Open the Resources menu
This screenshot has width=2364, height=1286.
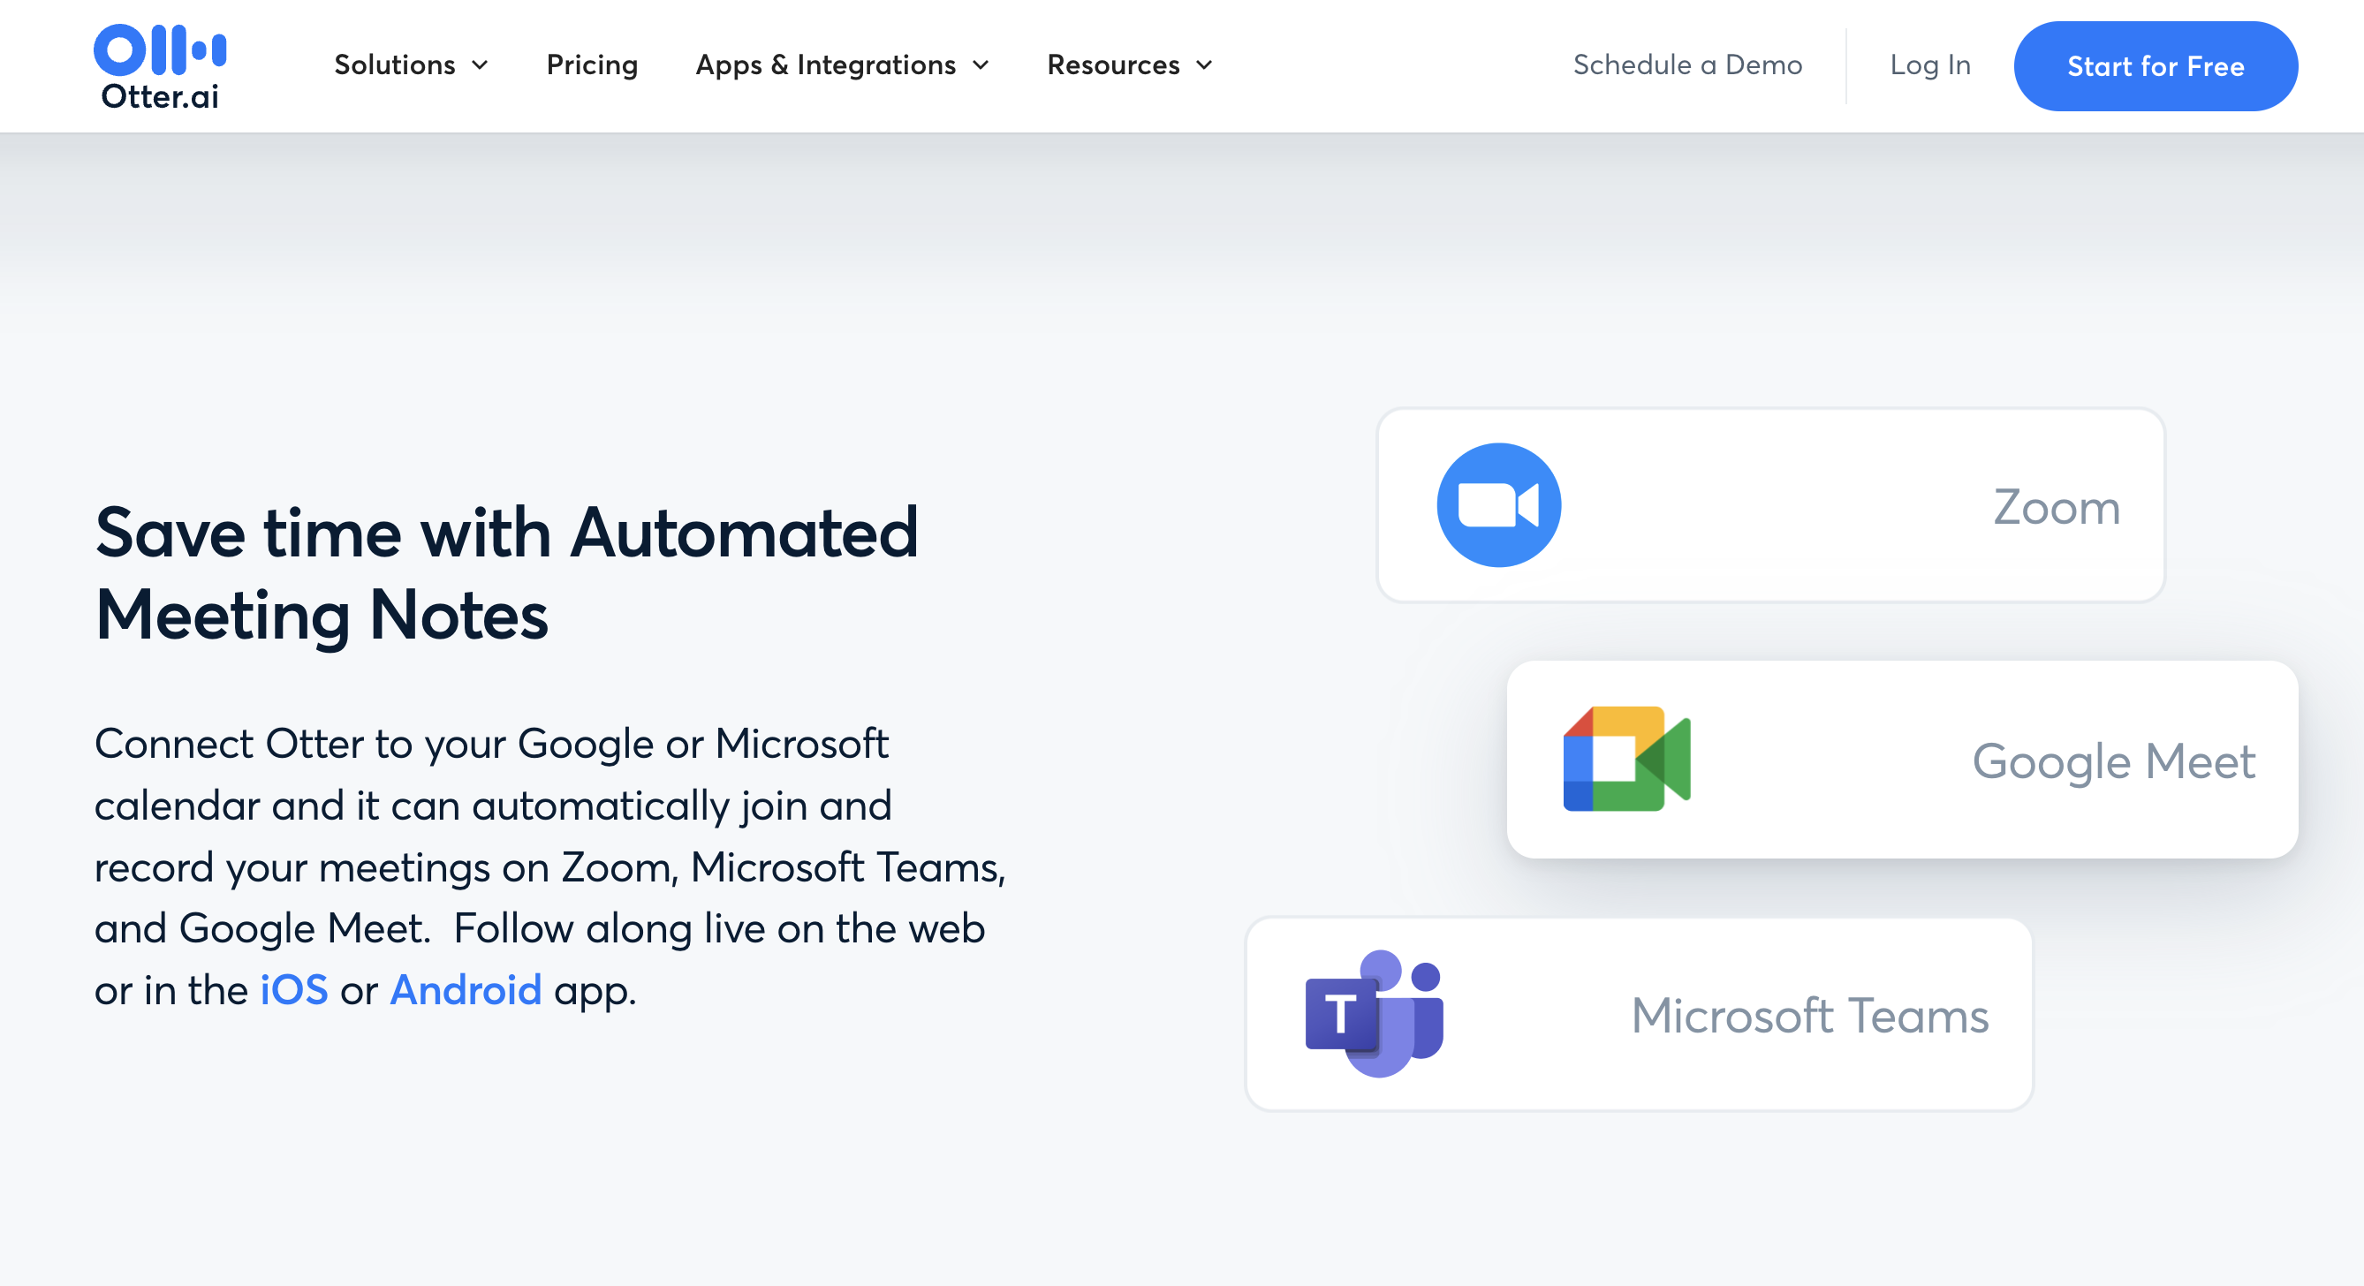coord(1113,65)
